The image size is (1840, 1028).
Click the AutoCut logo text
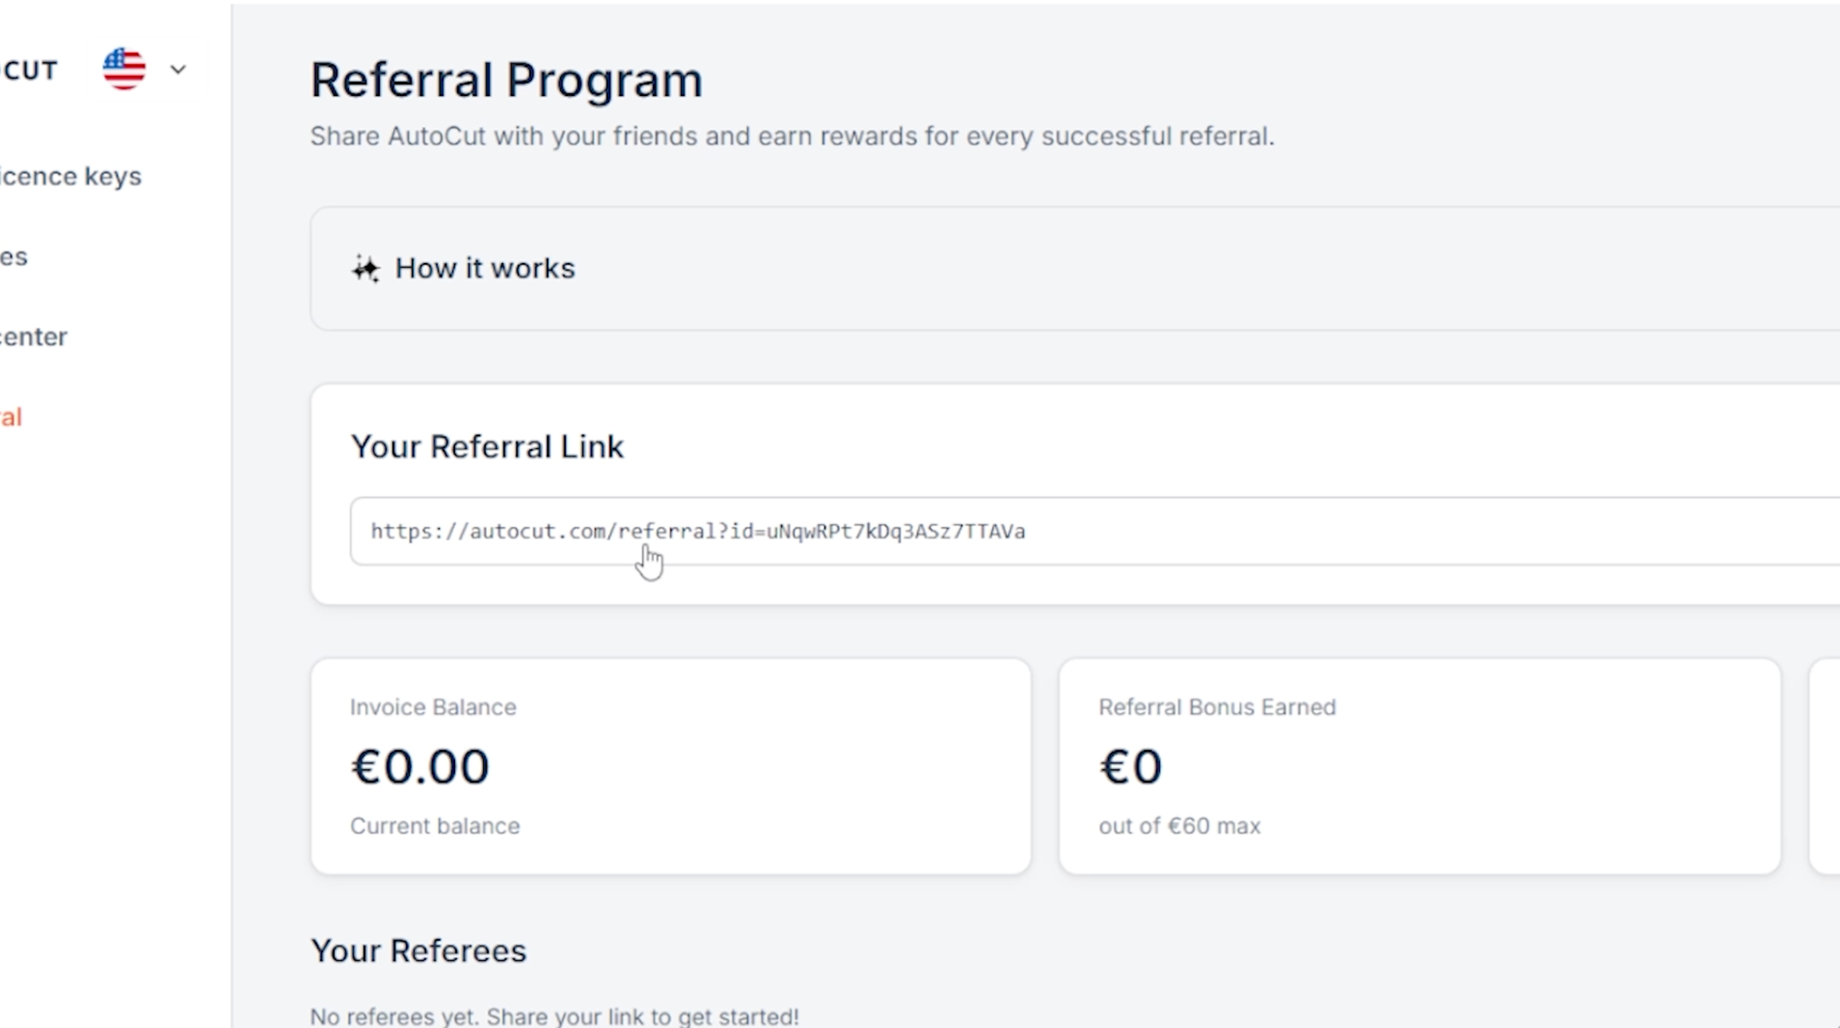tap(29, 70)
